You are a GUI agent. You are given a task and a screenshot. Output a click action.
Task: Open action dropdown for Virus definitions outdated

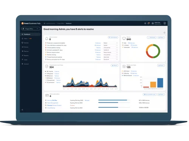(x=110, y=45)
